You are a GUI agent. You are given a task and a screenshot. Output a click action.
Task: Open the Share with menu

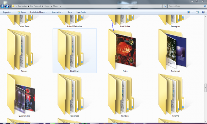click(57, 12)
